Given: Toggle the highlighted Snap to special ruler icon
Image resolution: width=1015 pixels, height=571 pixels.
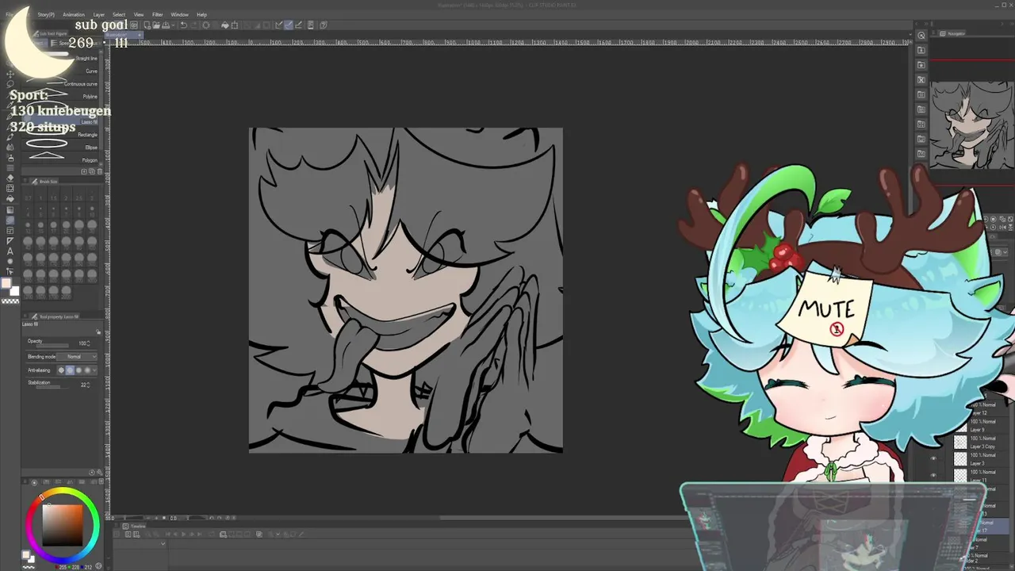Looking at the screenshot, I should pos(289,25).
